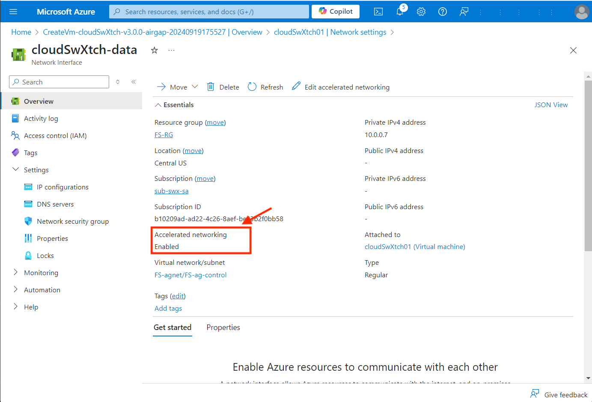Open portal settings with the gear icon

[421, 12]
